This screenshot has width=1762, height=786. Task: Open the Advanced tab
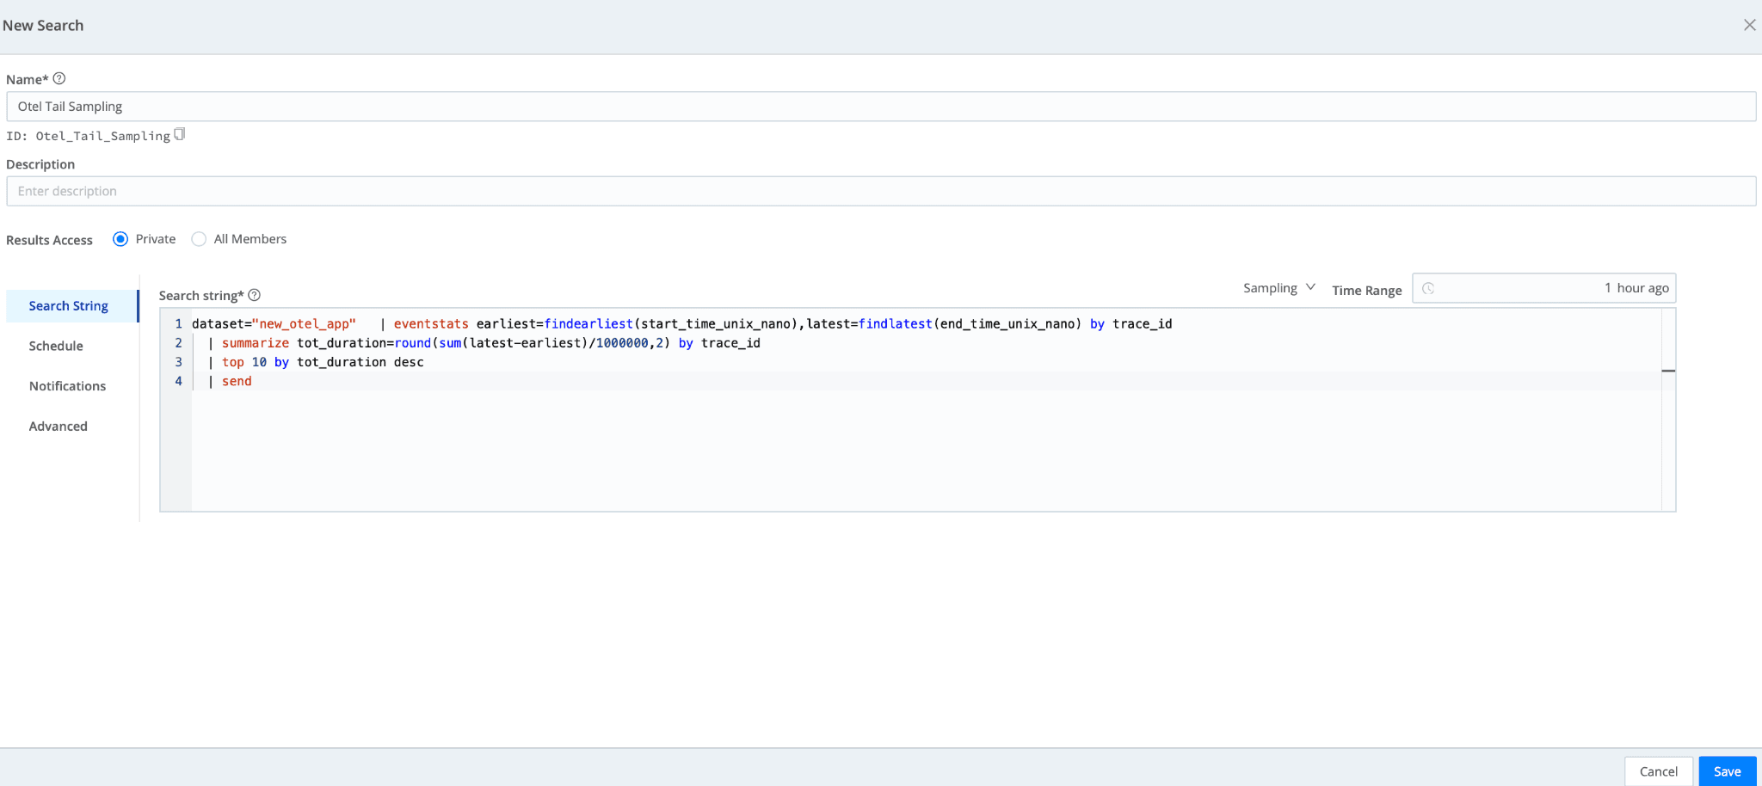click(x=59, y=427)
